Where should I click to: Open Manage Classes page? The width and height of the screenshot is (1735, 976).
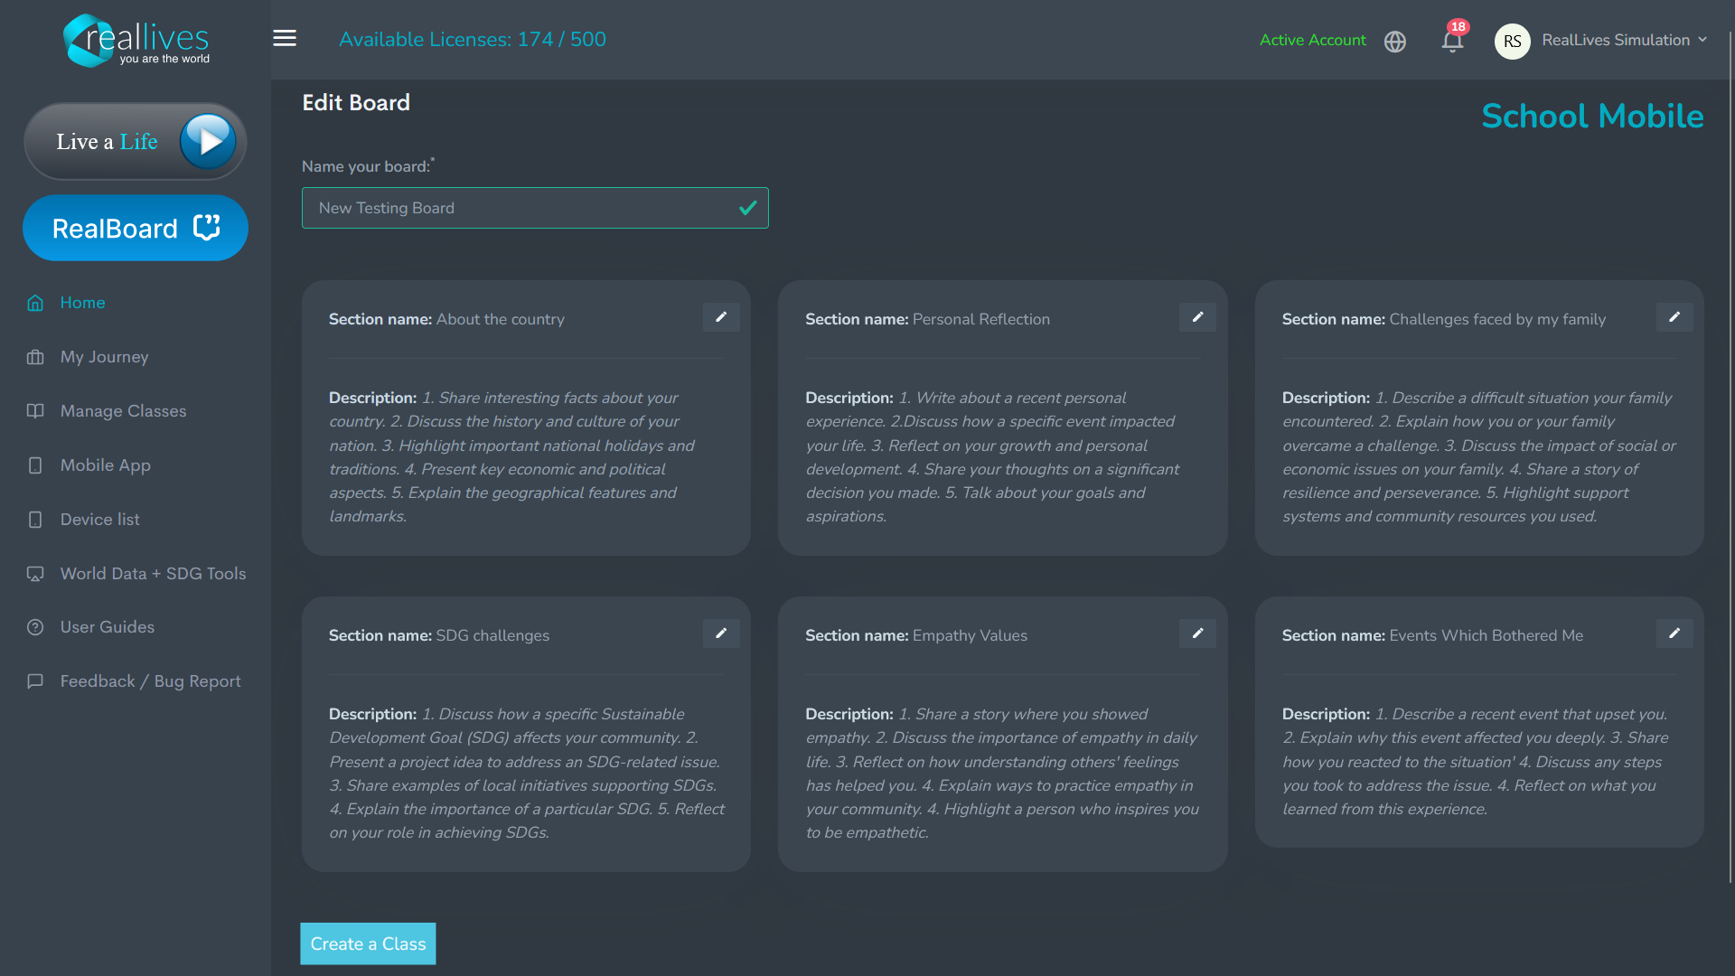coord(123,411)
